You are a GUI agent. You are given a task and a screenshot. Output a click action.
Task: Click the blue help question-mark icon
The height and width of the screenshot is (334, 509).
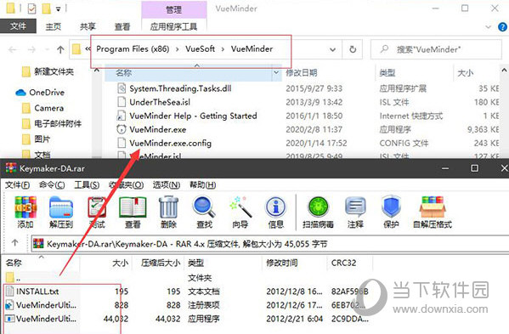tap(502, 26)
